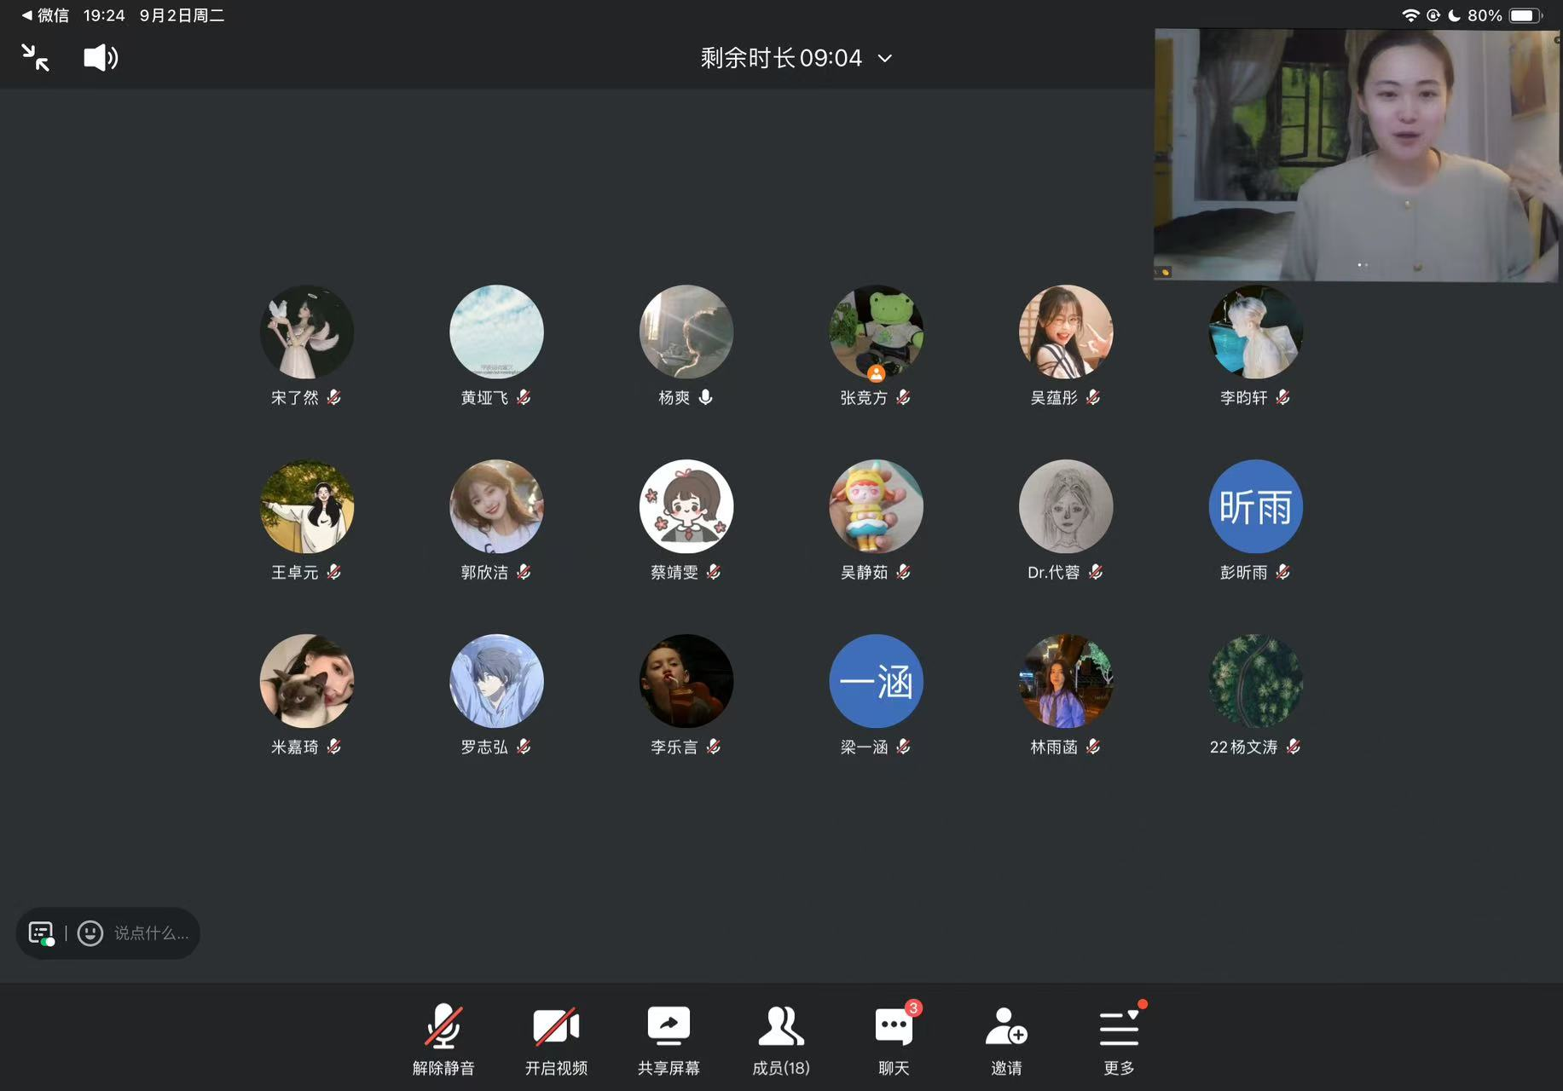Exit full screen with the shrink arrows icon
This screenshot has height=1091, width=1563.
point(35,58)
